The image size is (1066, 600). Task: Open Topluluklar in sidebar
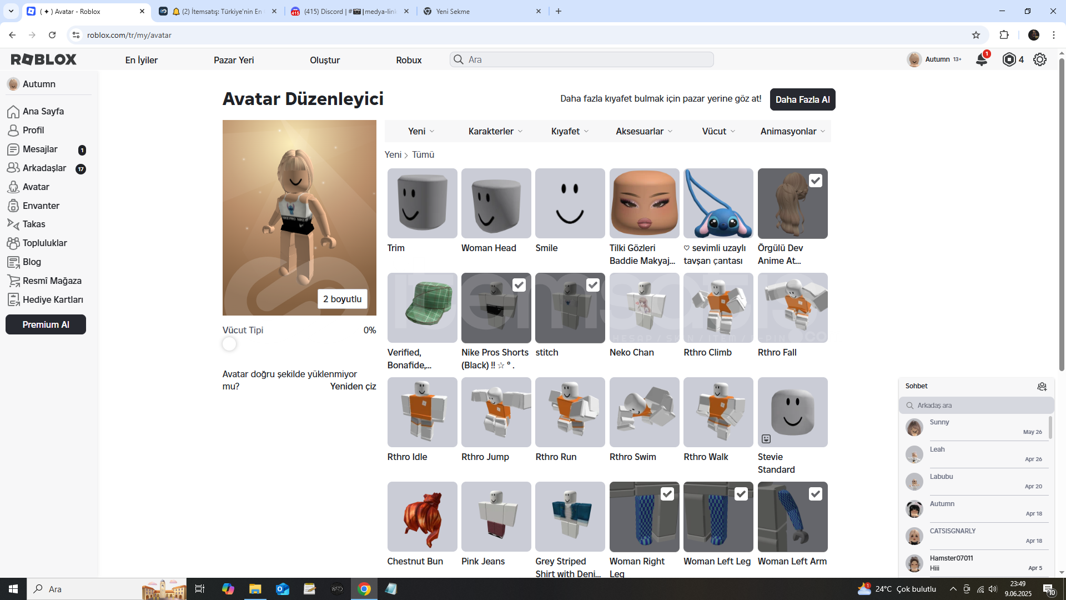point(44,243)
